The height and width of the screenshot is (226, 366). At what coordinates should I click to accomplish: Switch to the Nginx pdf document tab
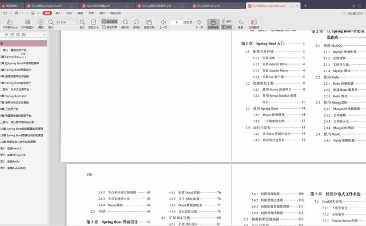pyautogui.click(x=107, y=6)
